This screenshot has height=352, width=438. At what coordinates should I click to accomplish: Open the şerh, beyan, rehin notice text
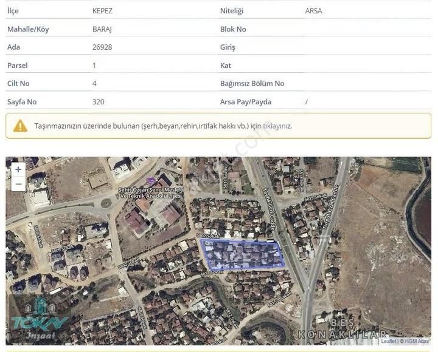coord(163,126)
